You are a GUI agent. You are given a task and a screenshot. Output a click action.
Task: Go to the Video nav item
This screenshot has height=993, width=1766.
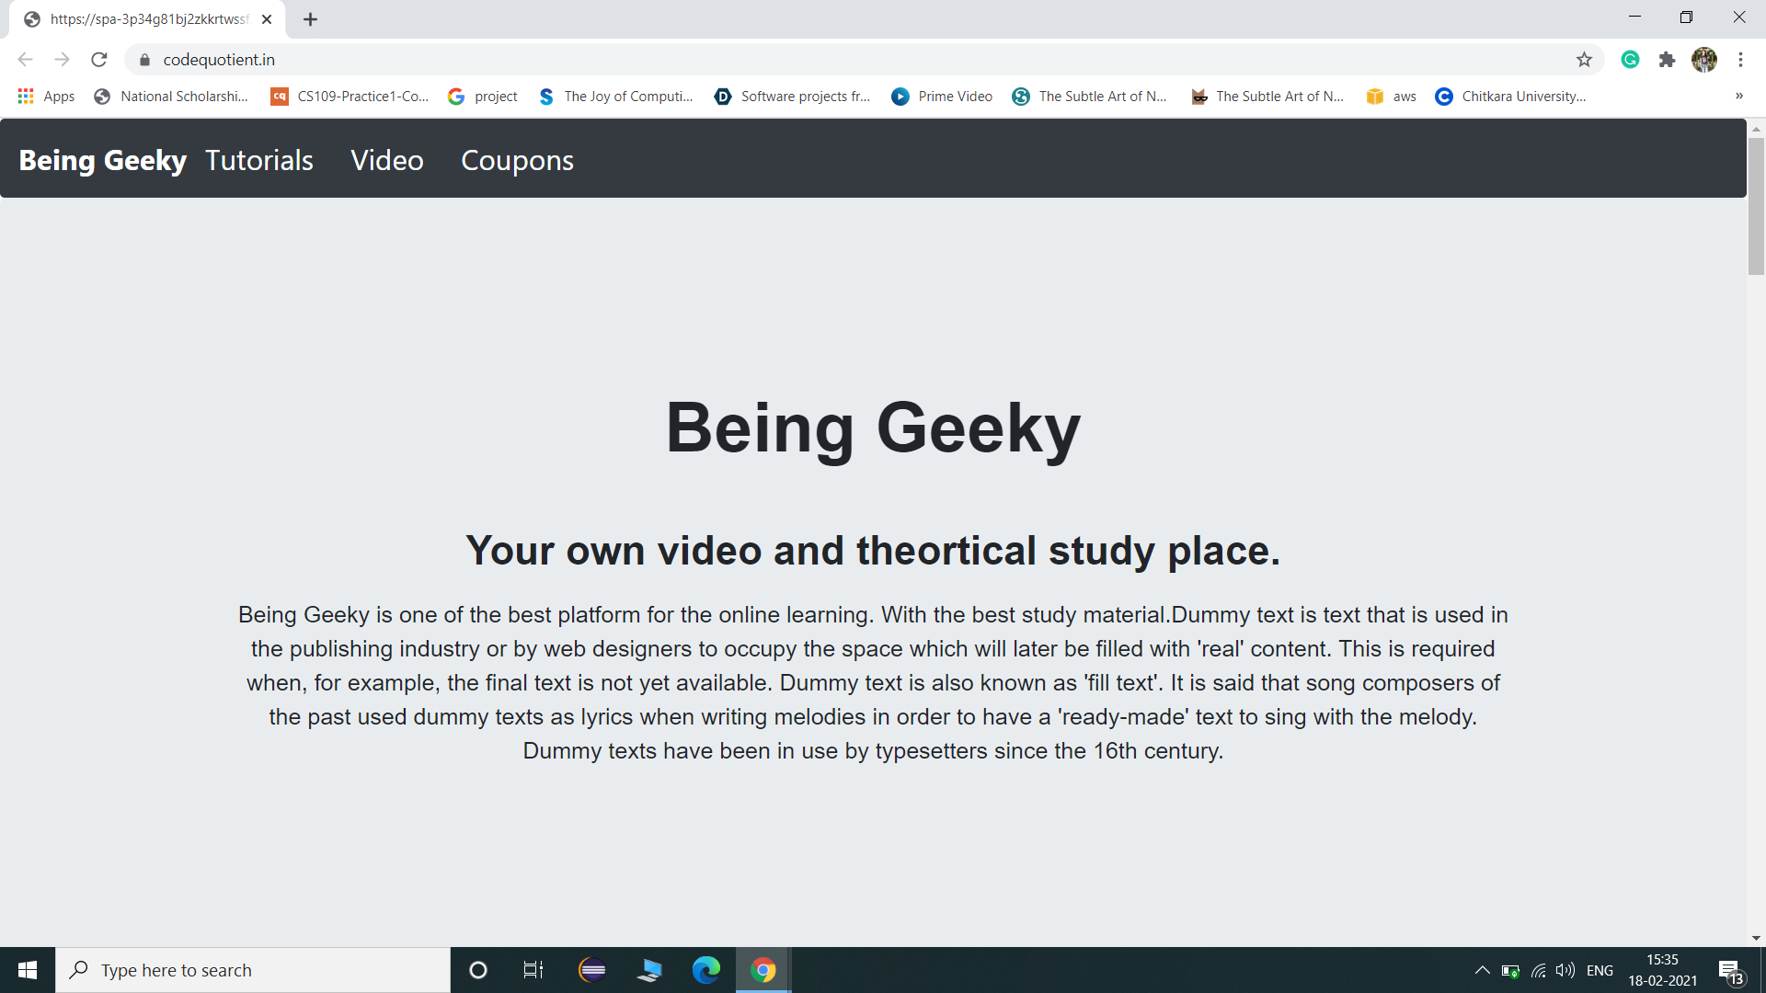click(386, 160)
